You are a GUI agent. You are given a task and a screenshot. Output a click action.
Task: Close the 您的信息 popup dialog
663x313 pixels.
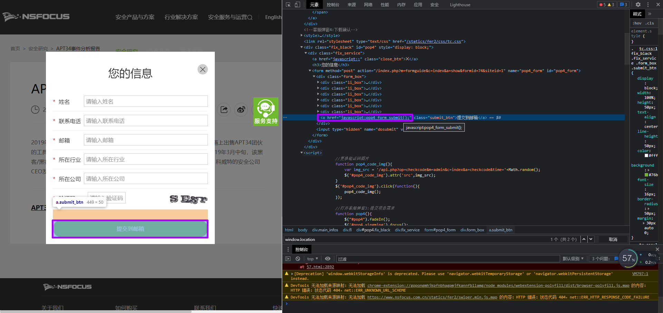203,69
